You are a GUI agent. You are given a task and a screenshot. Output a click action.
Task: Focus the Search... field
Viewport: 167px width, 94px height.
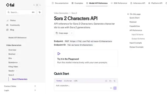tap(21, 12)
